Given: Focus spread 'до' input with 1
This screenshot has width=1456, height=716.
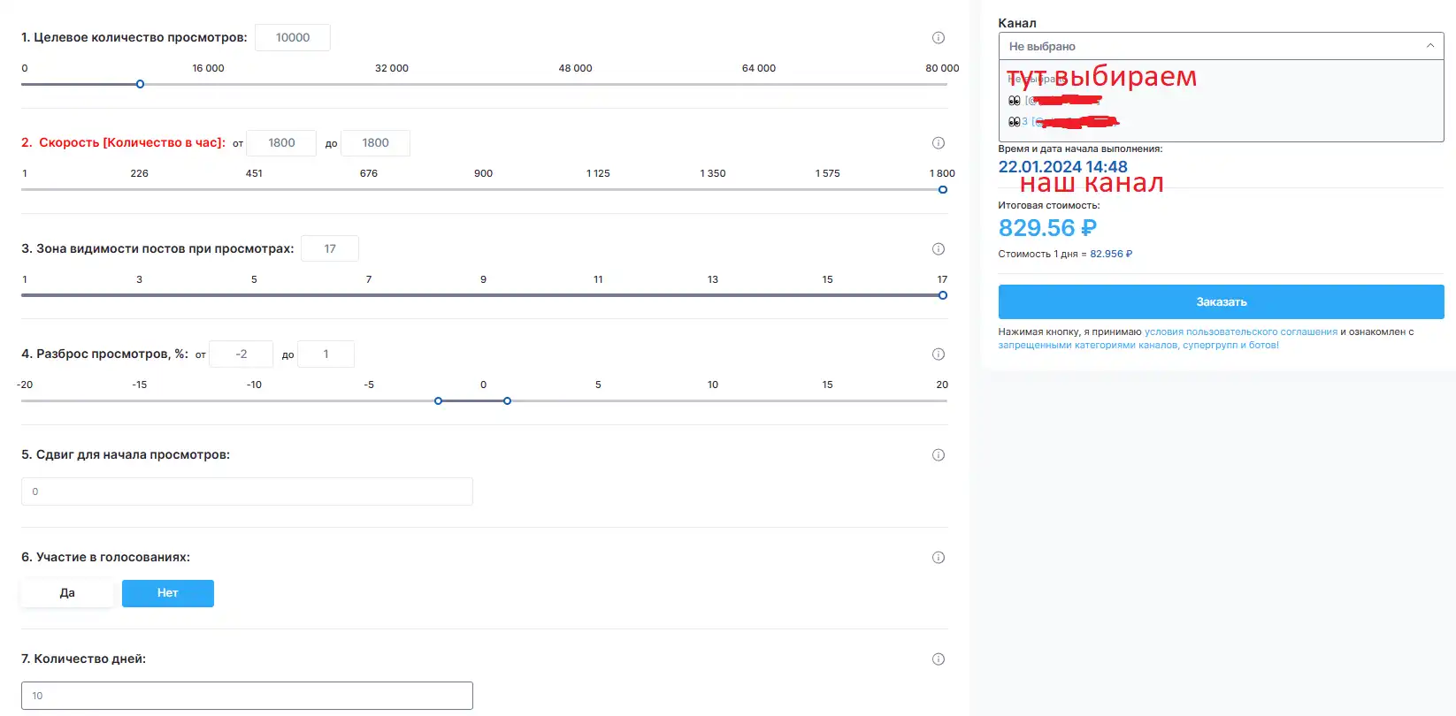Looking at the screenshot, I should click(326, 354).
